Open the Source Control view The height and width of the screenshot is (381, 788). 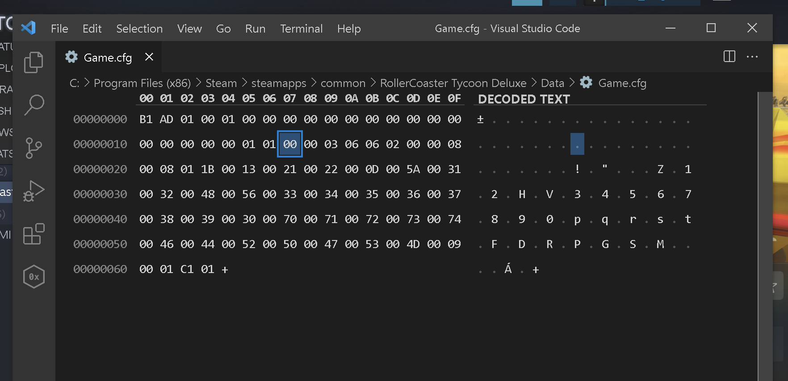pos(34,148)
